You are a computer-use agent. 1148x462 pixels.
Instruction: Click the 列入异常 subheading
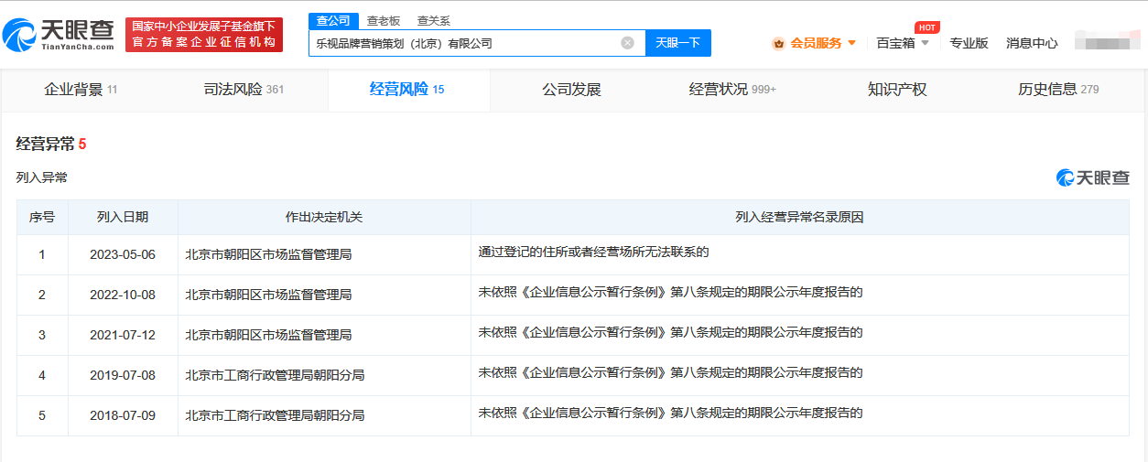pos(42,177)
